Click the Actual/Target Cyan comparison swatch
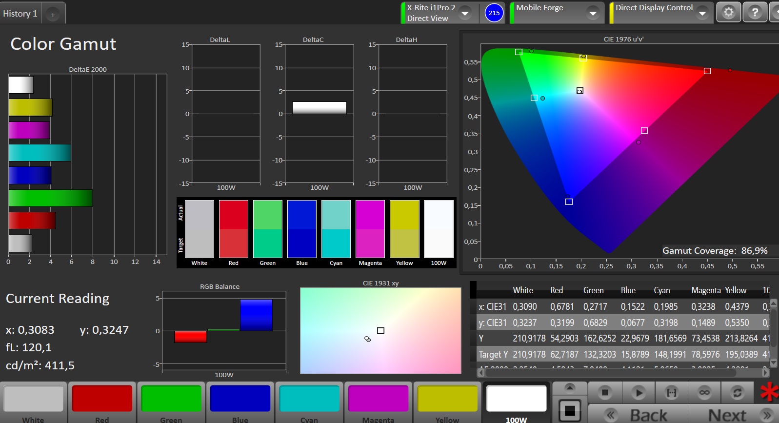The height and width of the screenshot is (423, 779). pyautogui.click(x=336, y=229)
